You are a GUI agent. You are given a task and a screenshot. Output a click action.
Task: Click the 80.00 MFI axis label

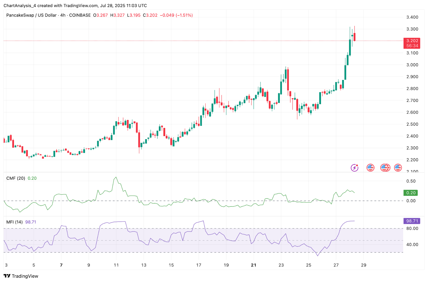[x=412, y=229]
